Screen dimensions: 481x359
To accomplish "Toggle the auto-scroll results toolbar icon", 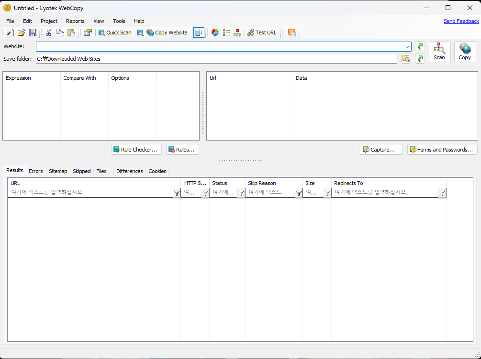I will (x=199, y=33).
